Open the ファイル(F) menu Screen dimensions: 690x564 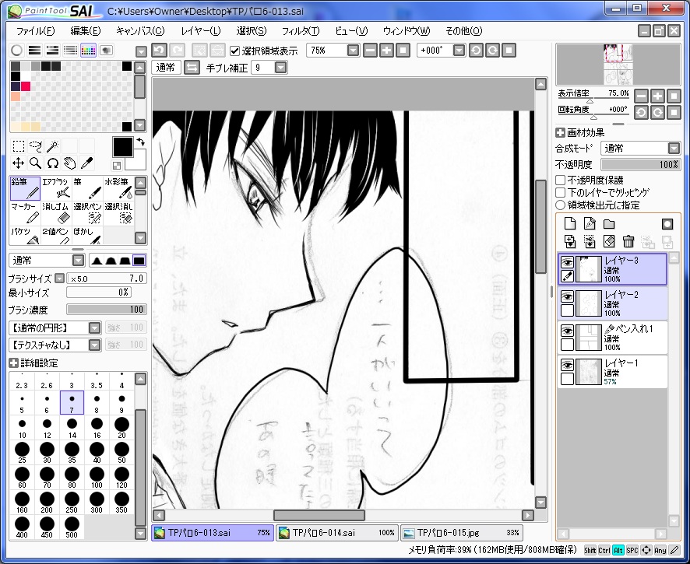click(35, 31)
